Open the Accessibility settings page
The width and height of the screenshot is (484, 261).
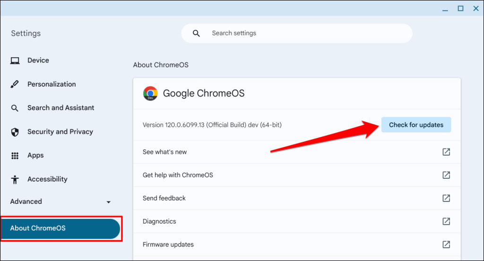coord(47,179)
